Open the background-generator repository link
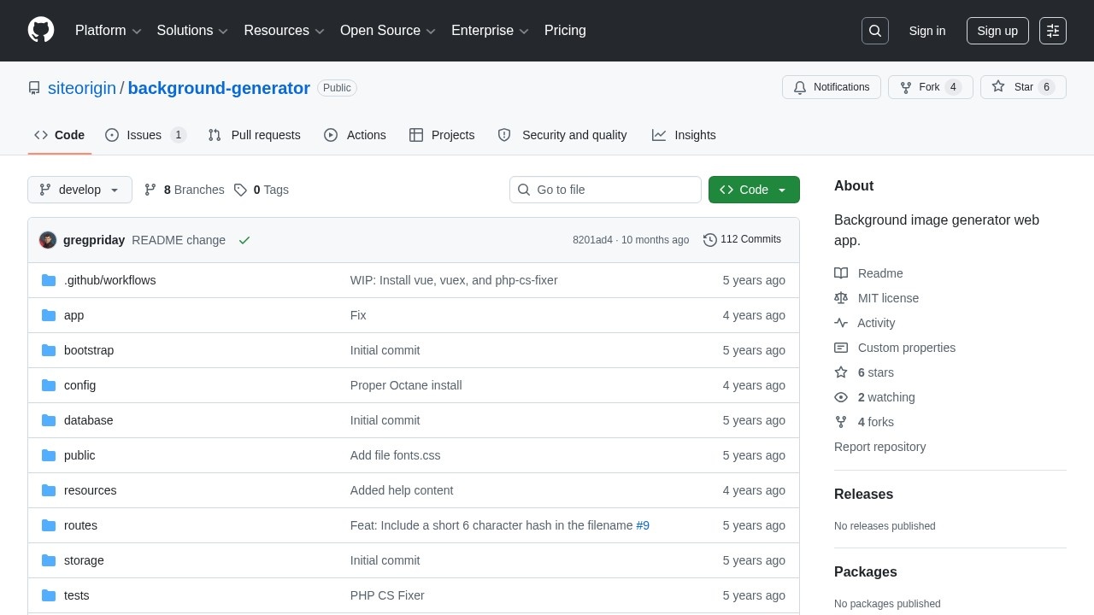 point(219,88)
